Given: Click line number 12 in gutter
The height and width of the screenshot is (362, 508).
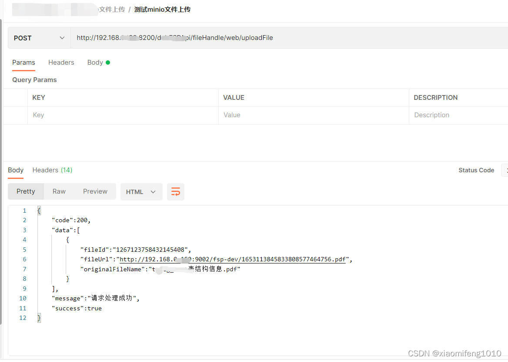Looking at the screenshot, I should [x=23, y=318].
